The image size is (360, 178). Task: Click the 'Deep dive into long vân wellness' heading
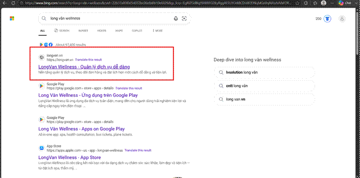point(247,60)
